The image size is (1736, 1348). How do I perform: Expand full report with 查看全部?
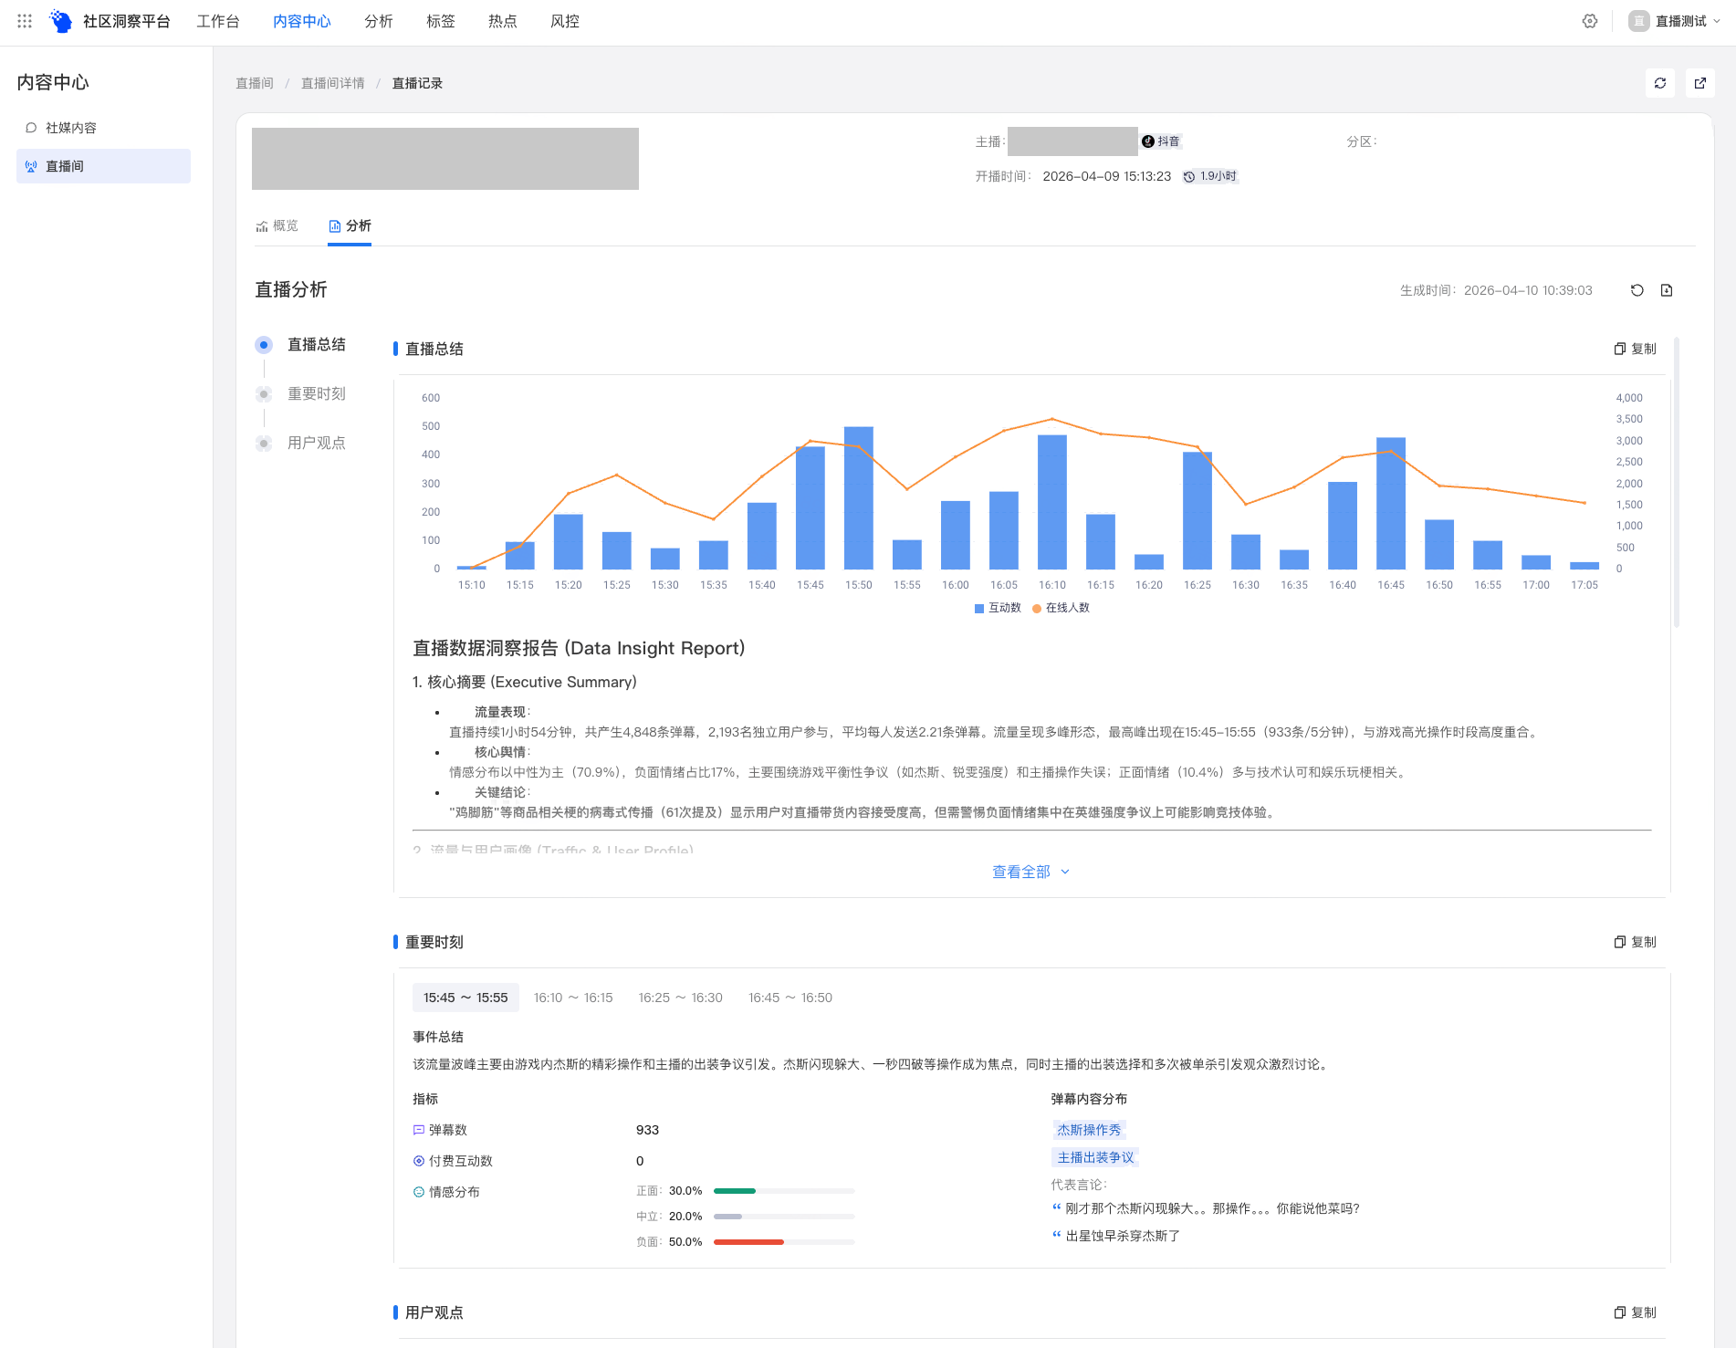coord(1030,872)
